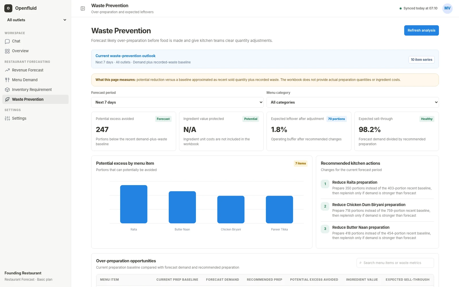Open Inventory Requirement page
459x287 pixels.
pyautogui.click(x=36, y=90)
